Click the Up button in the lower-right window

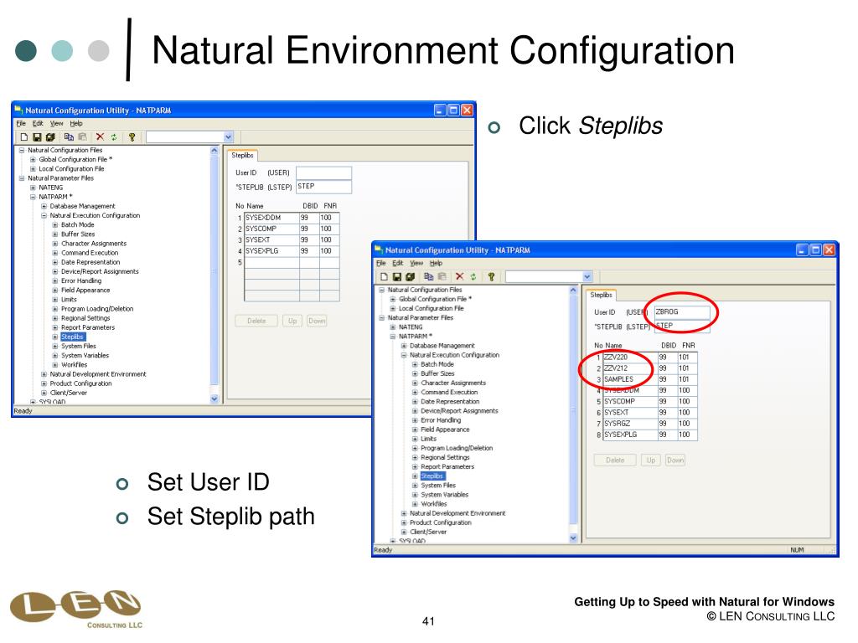[650, 460]
